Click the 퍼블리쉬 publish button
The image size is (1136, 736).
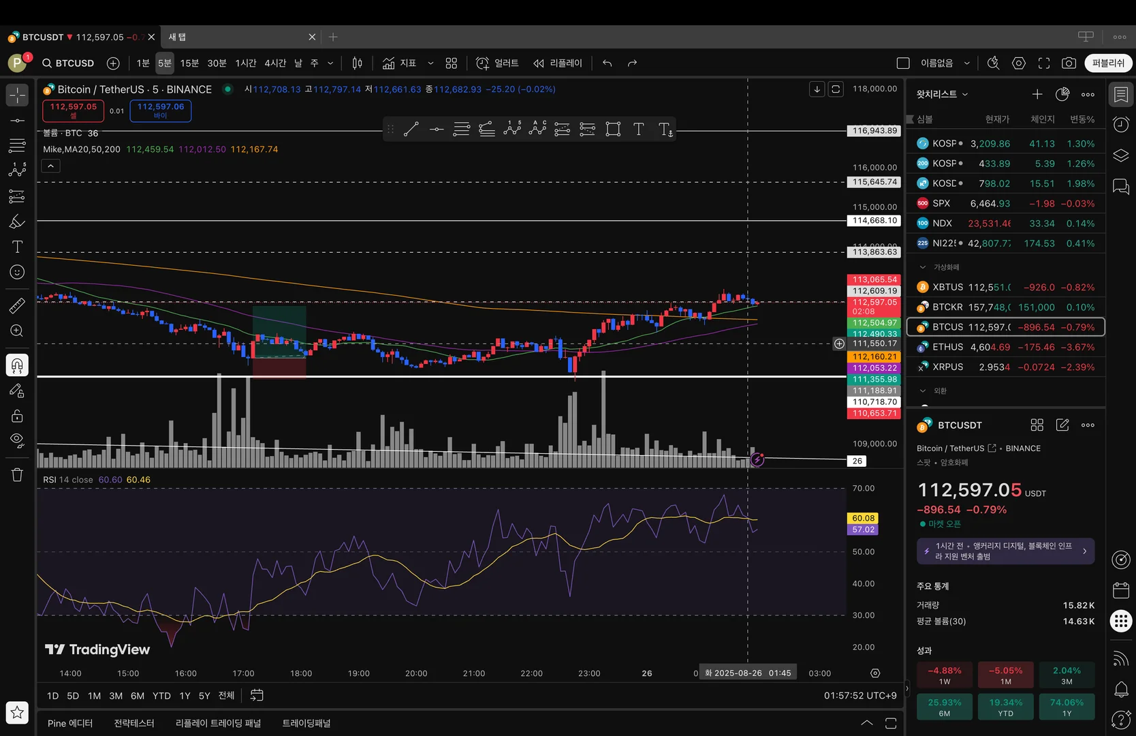1107,63
